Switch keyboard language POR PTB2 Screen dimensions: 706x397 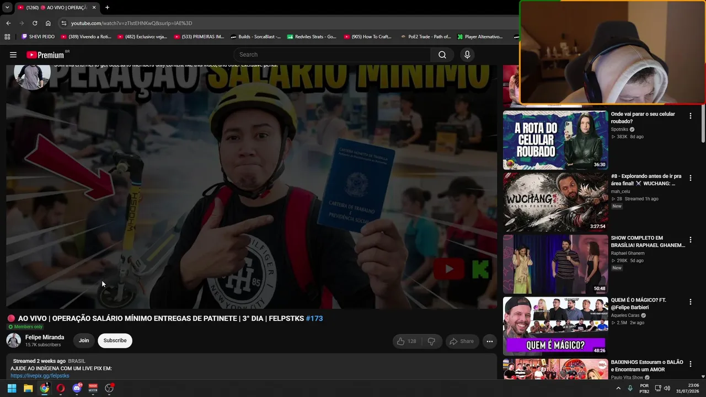coord(644,388)
